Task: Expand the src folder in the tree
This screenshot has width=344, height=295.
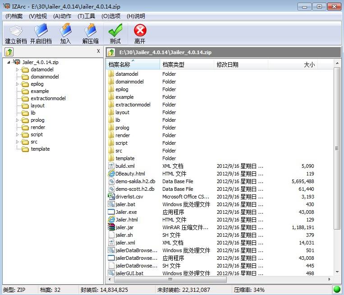Action: [x=18, y=142]
